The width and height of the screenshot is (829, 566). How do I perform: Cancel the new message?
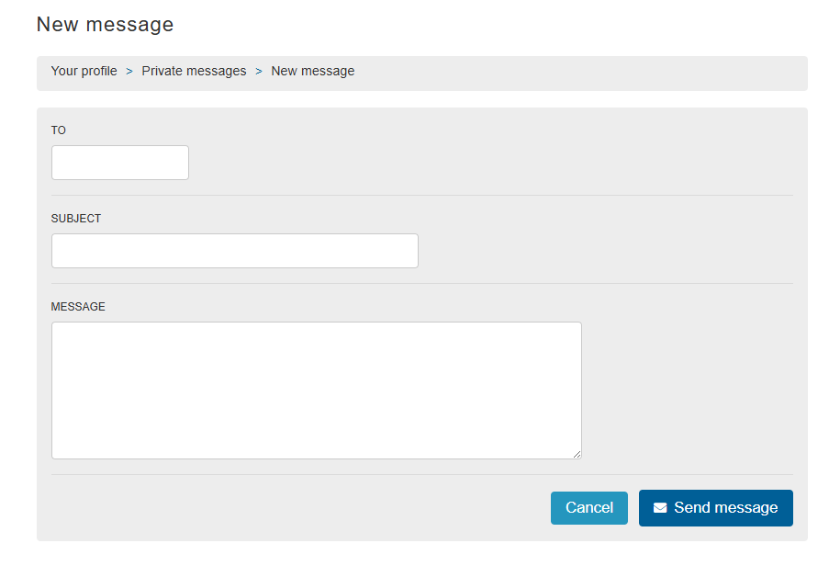click(588, 508)
